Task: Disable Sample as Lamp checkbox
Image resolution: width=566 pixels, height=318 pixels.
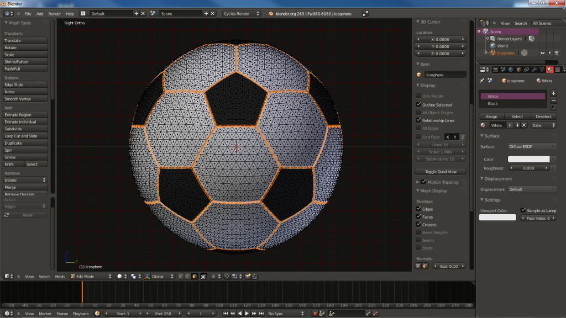Action: coord(523,210)
